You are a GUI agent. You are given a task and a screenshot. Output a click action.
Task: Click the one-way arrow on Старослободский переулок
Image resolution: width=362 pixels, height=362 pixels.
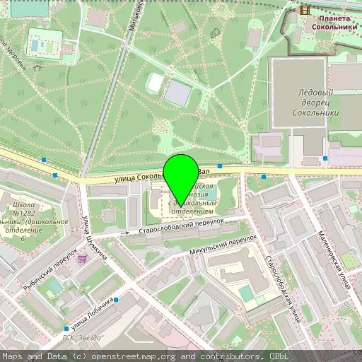pyautogui.click(x=125, y=233)
